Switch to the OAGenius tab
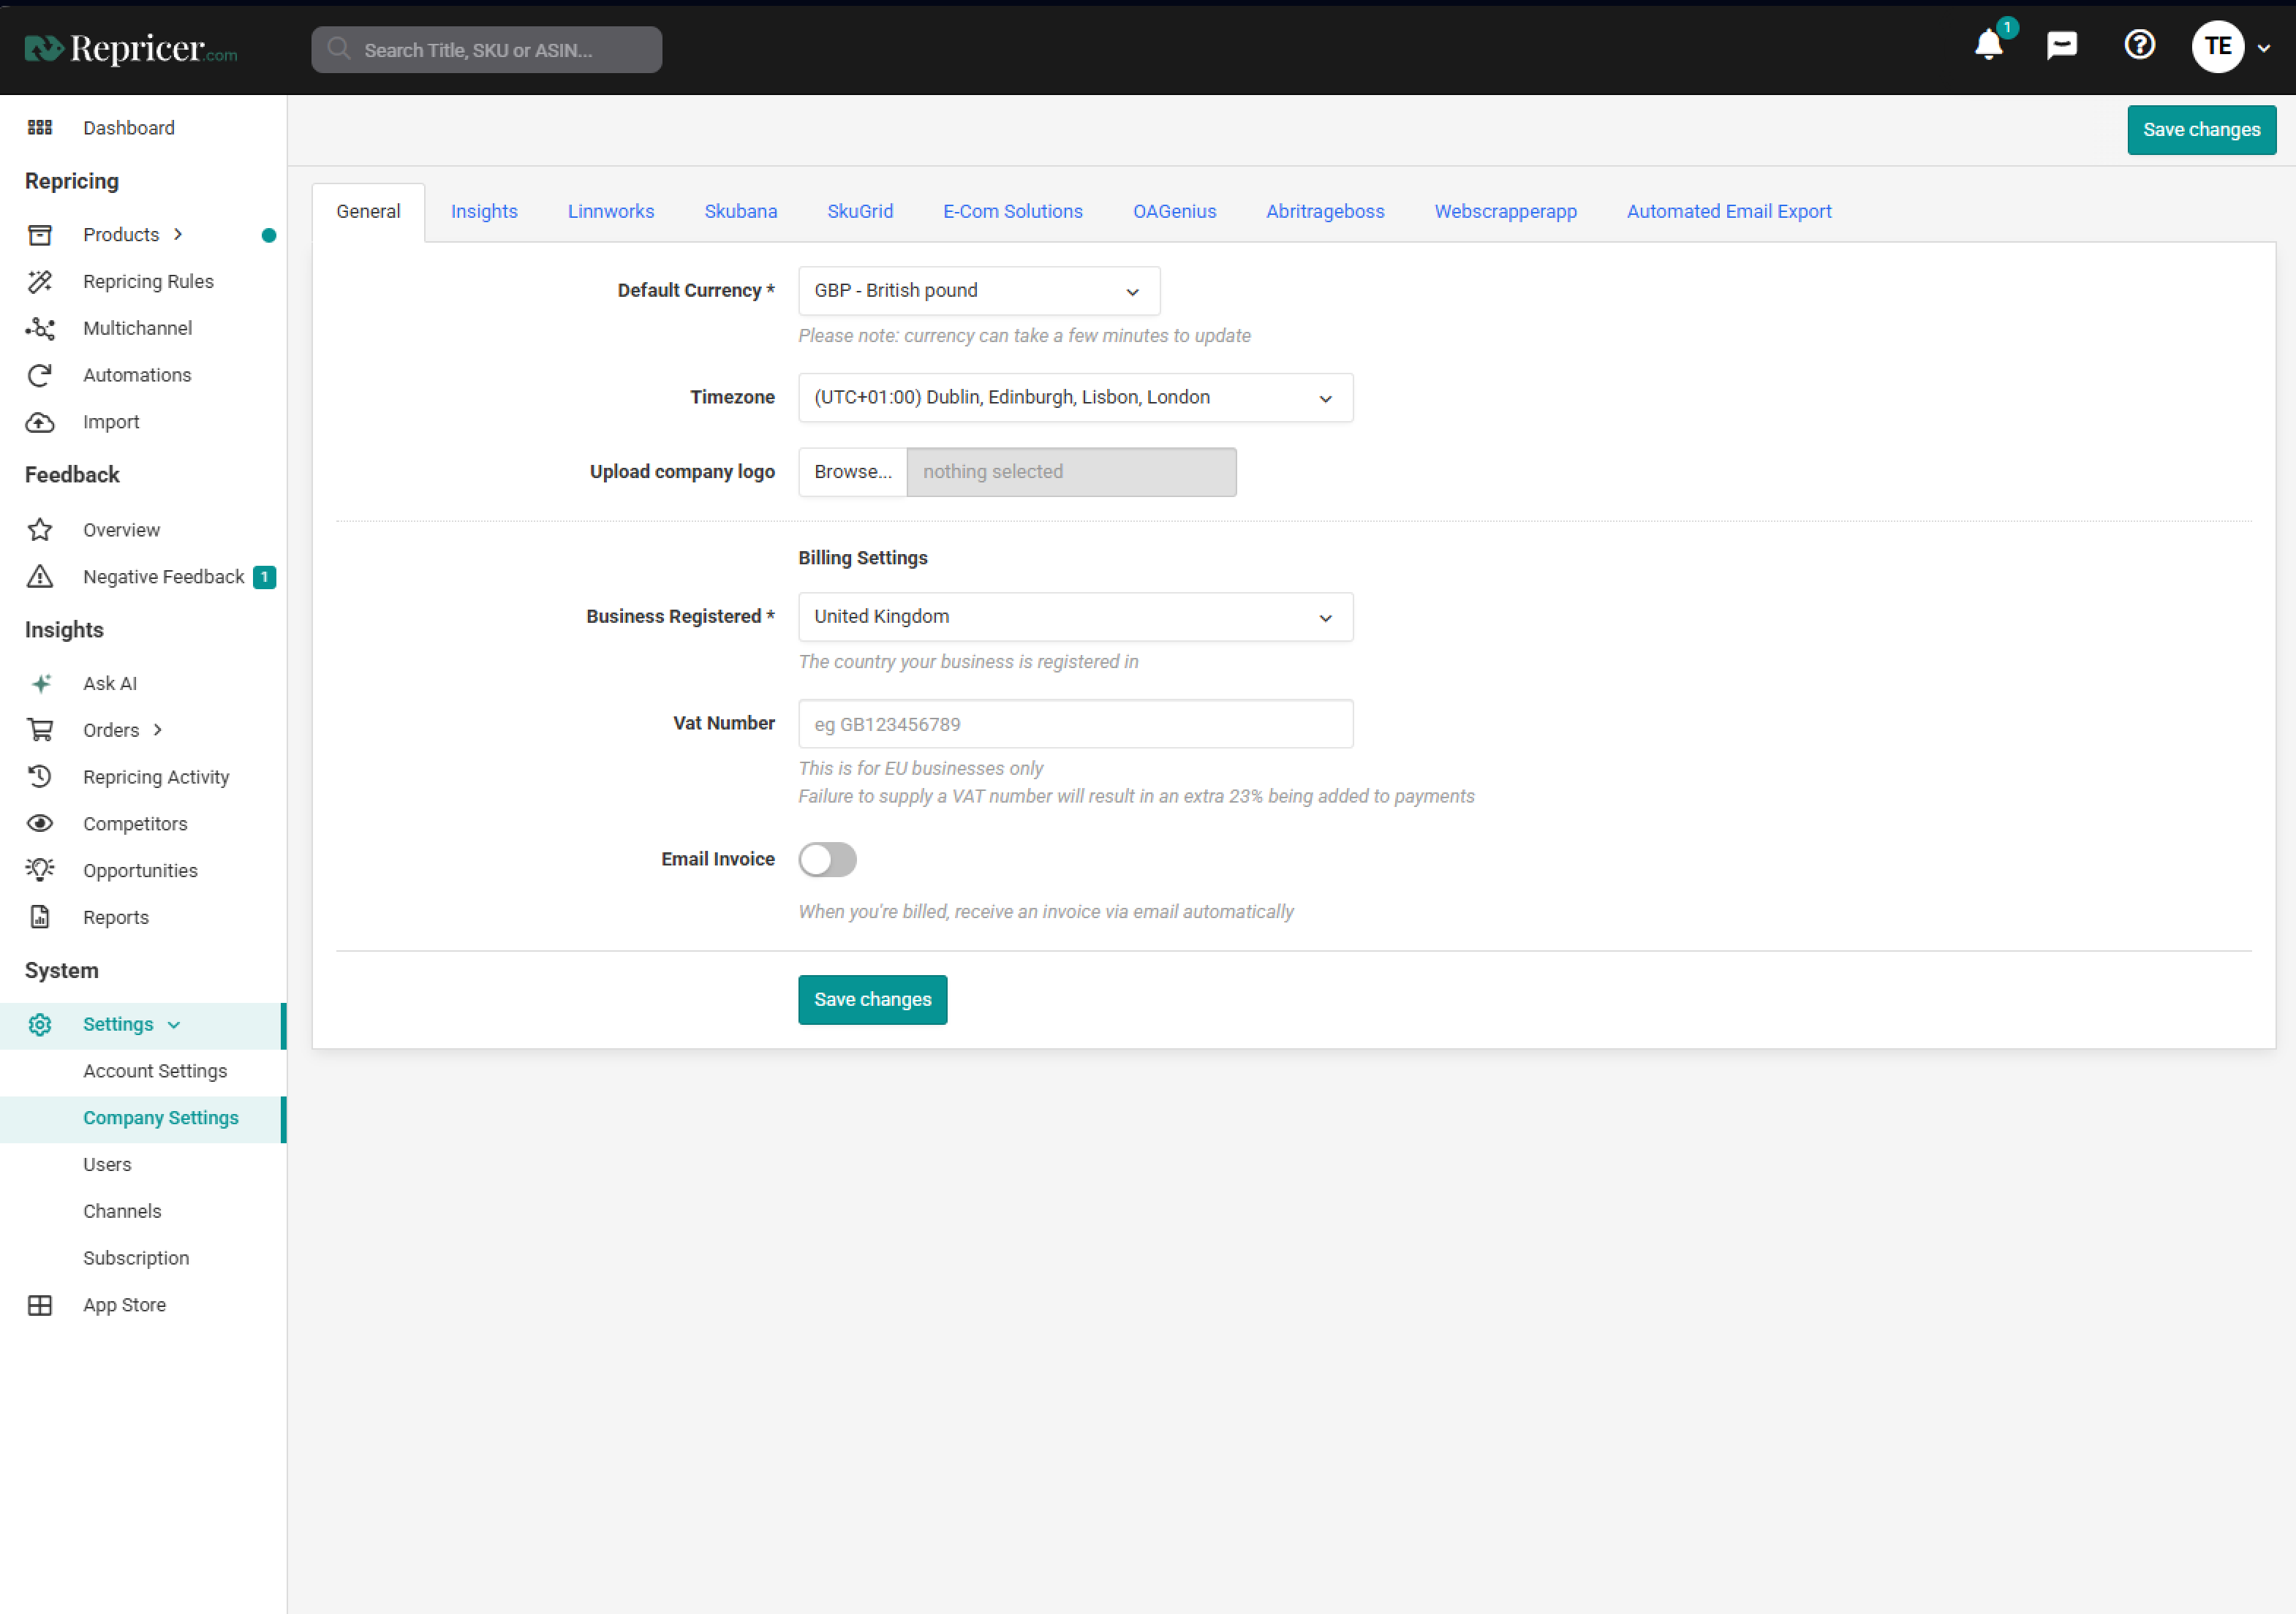Viewport: 2296px width, 1614px height. tap(1174, 212)
